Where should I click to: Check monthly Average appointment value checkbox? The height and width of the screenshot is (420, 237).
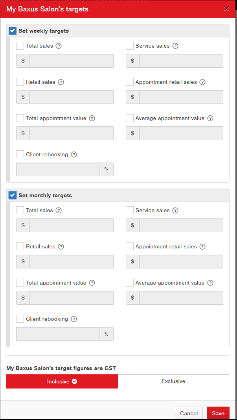point(130,283)
